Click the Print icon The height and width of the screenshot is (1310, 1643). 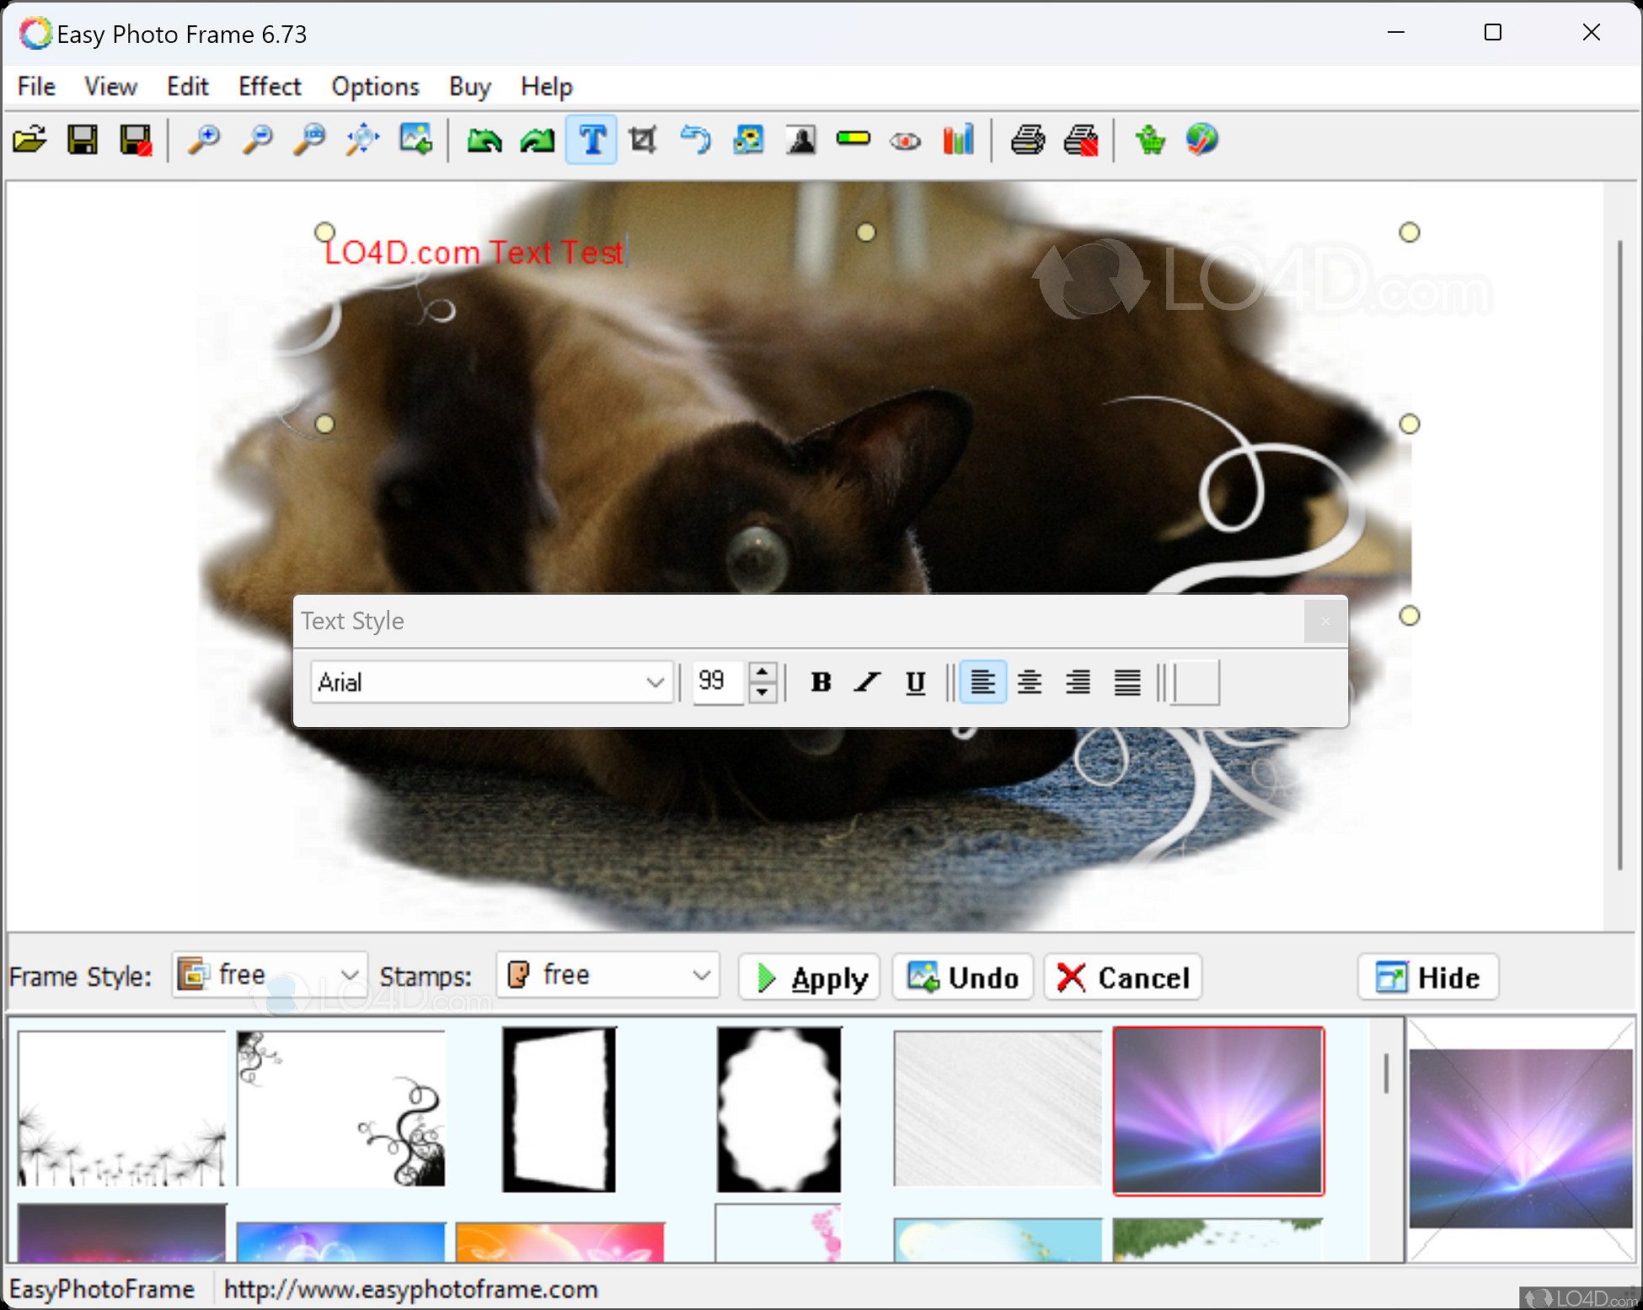pos(1028,140)
